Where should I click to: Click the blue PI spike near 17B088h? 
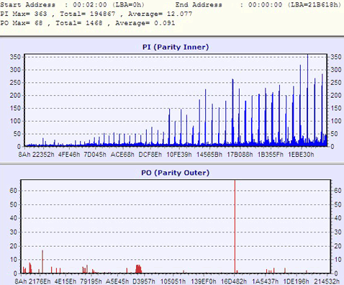coord(232,112)
